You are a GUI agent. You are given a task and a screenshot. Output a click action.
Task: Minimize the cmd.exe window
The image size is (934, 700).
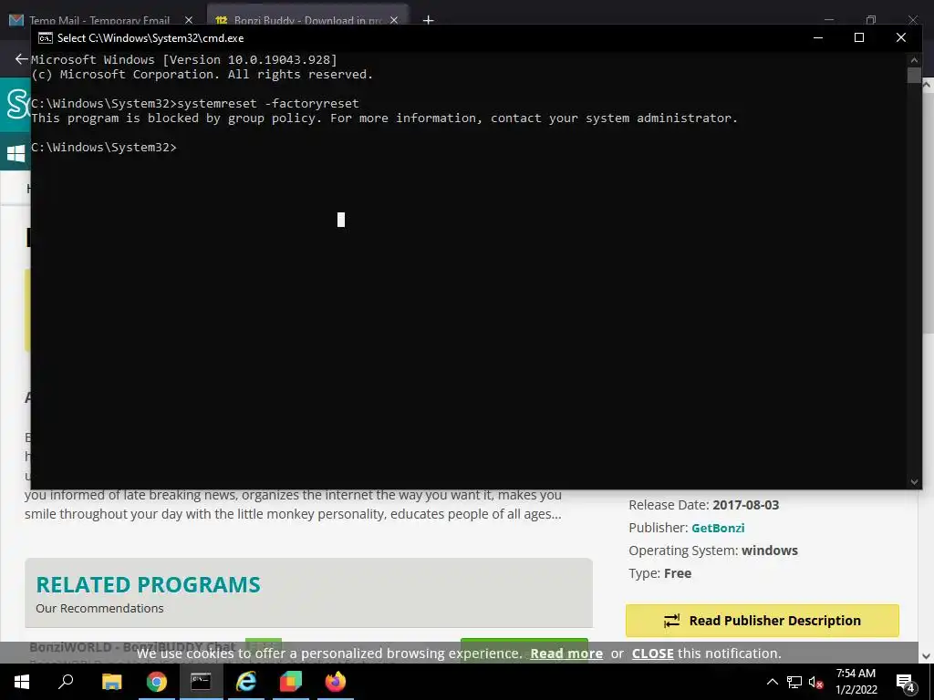click(x=818, y=37)
